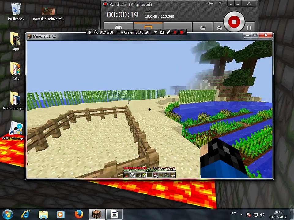Click the Bandicam key registration icon
Screen dimensions: 294x220
pyautogui.click(x=210, y=4)
